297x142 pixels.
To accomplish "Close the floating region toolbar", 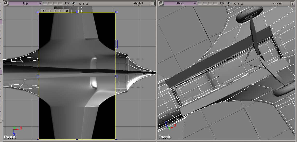I will tap(67, 11).
